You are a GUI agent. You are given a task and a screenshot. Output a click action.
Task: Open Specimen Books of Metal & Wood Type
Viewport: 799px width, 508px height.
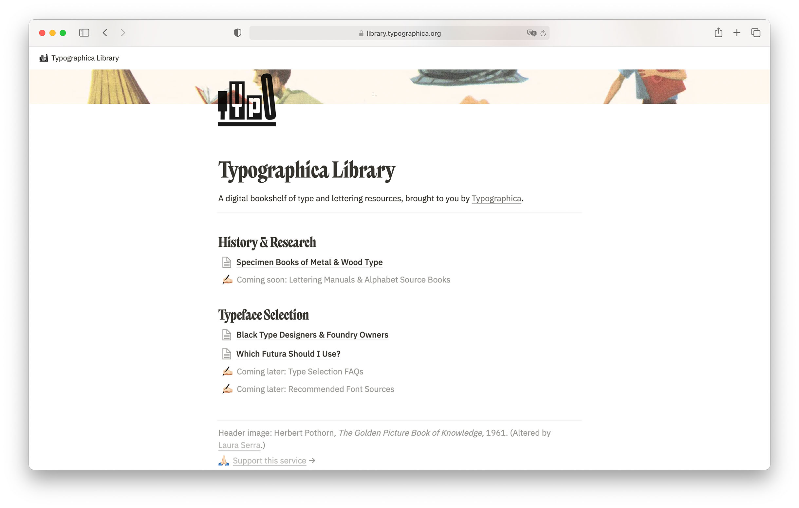pos(309,262)
